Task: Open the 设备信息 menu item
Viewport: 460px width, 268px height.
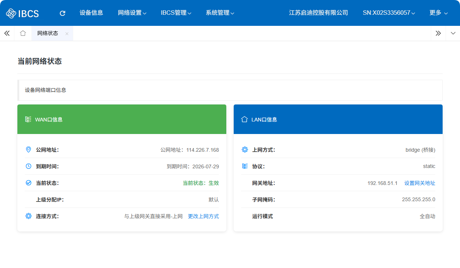Action: tap(91, 13)
